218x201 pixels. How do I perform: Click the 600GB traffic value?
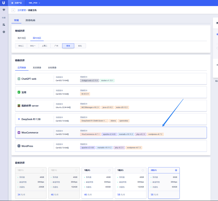click(174, 187)
